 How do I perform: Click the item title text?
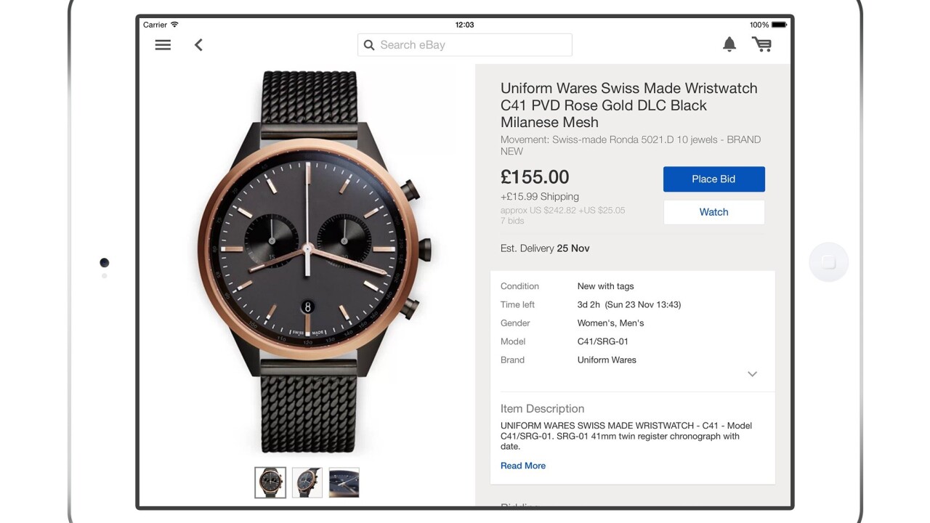coord(628,105)
